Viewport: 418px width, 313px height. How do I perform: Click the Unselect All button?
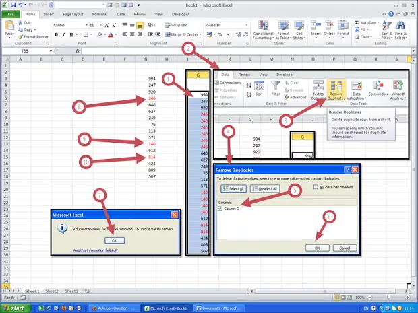click(x=265, y=188)
